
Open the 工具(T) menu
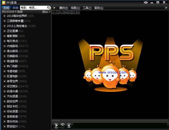[x=87, y=8]
